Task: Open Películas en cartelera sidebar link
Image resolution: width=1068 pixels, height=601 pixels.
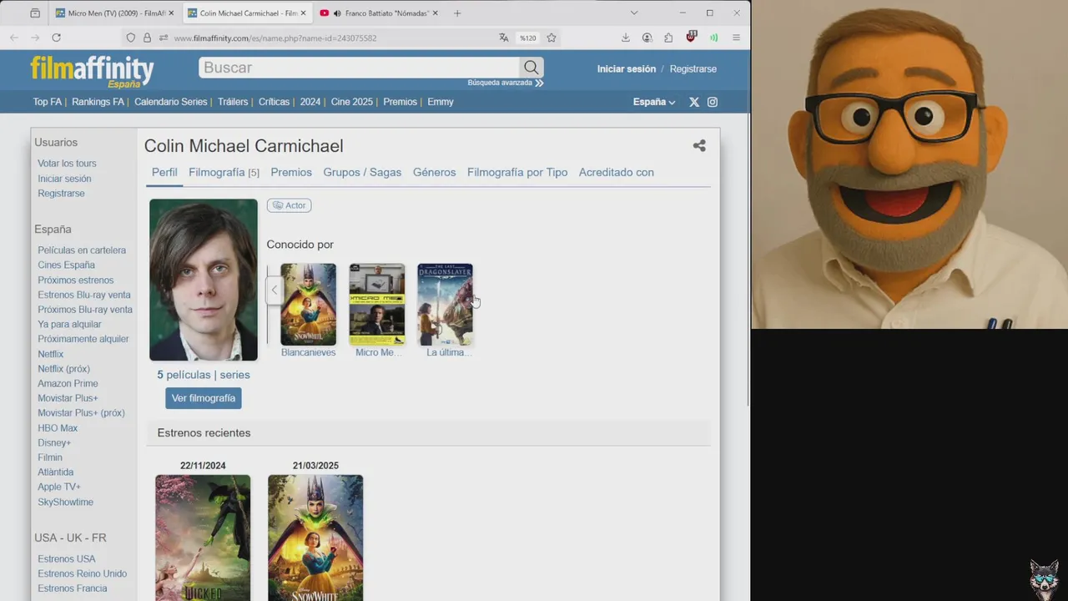Action: pyautogui.click(x=82, y=250)
